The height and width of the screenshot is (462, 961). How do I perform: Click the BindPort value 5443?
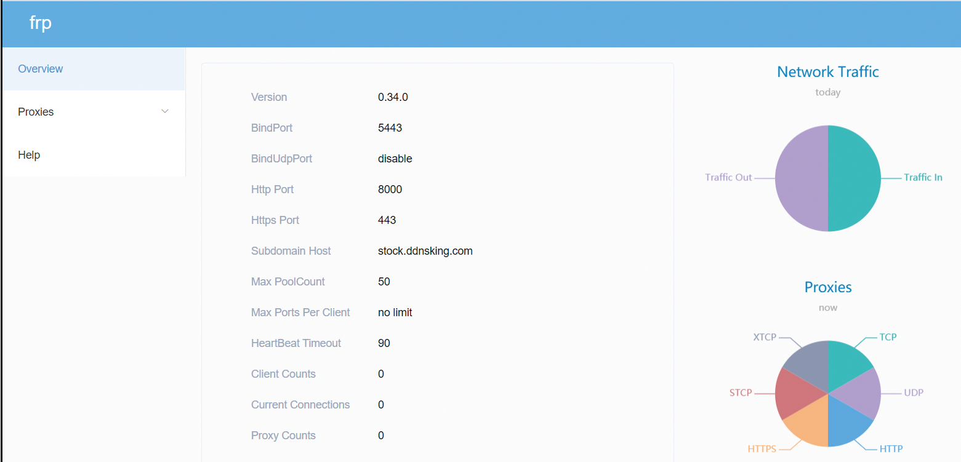[x=390, y=128]
